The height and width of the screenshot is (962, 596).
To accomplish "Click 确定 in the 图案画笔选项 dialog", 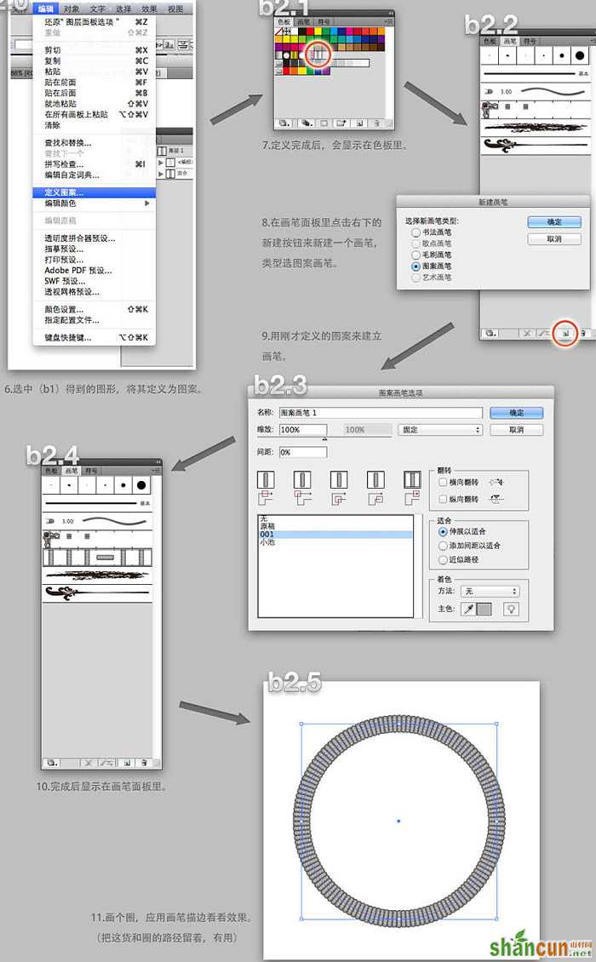I will pos(517,413).
